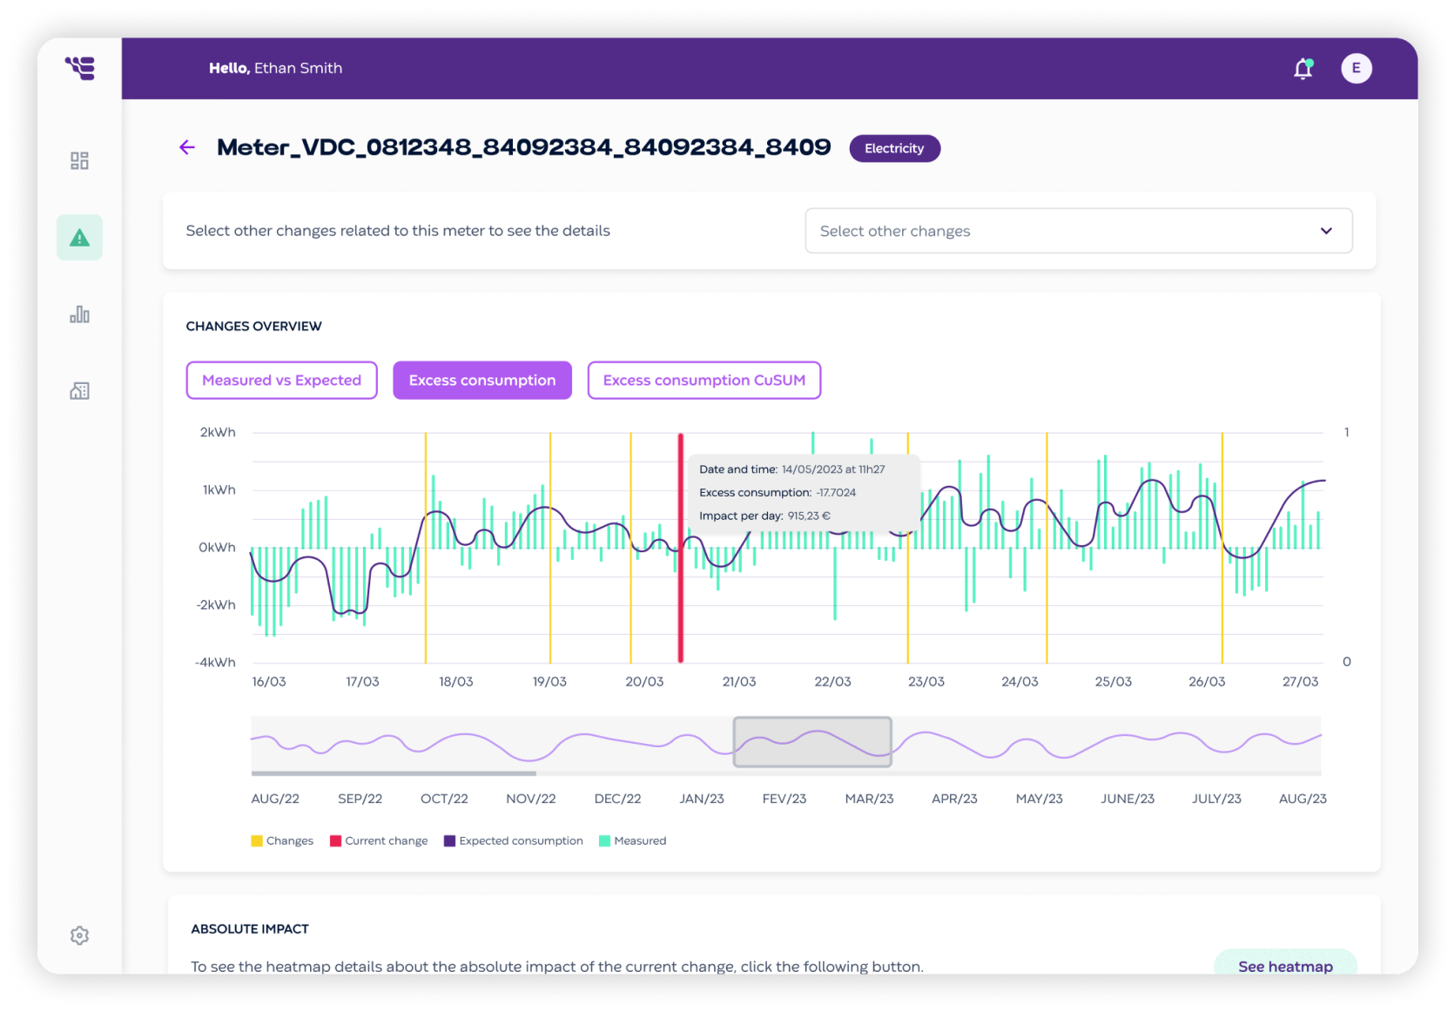Toggle Measured legend green swatch
The image size is (1454, 1012).
pyautogui.click(x=604, y=841)
